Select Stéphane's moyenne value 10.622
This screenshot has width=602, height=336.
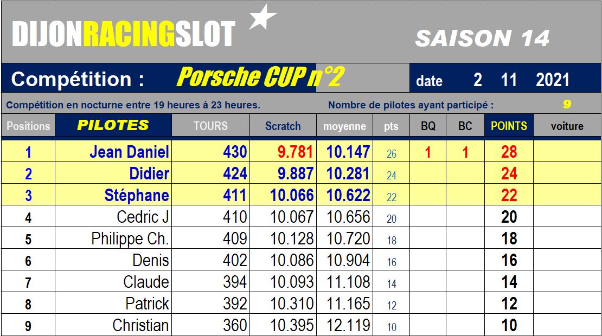click(x=348, y=195)
